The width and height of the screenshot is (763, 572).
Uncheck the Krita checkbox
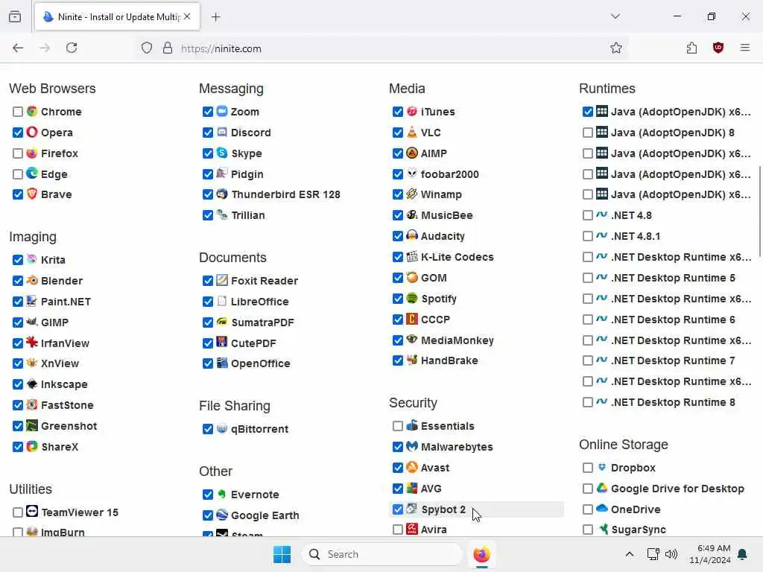tap(18, 260)
